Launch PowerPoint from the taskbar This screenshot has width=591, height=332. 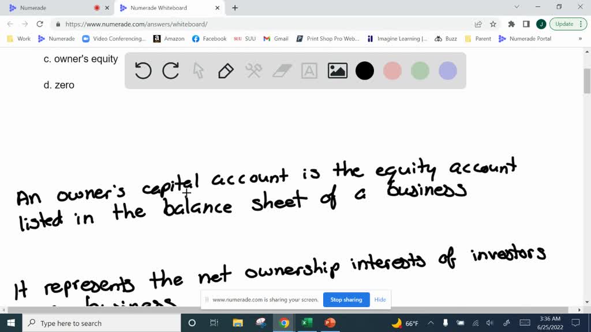330,323
